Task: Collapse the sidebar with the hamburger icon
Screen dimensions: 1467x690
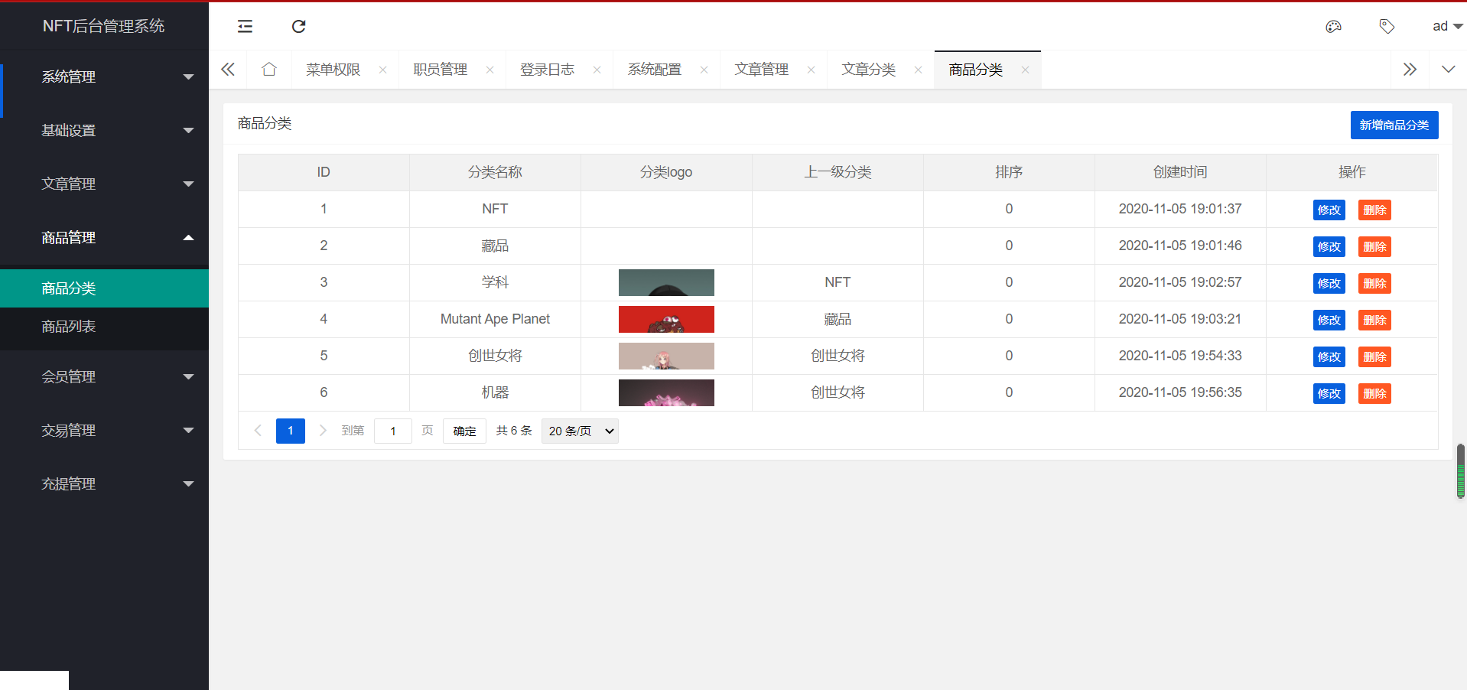Action: (x=245, y=27)
